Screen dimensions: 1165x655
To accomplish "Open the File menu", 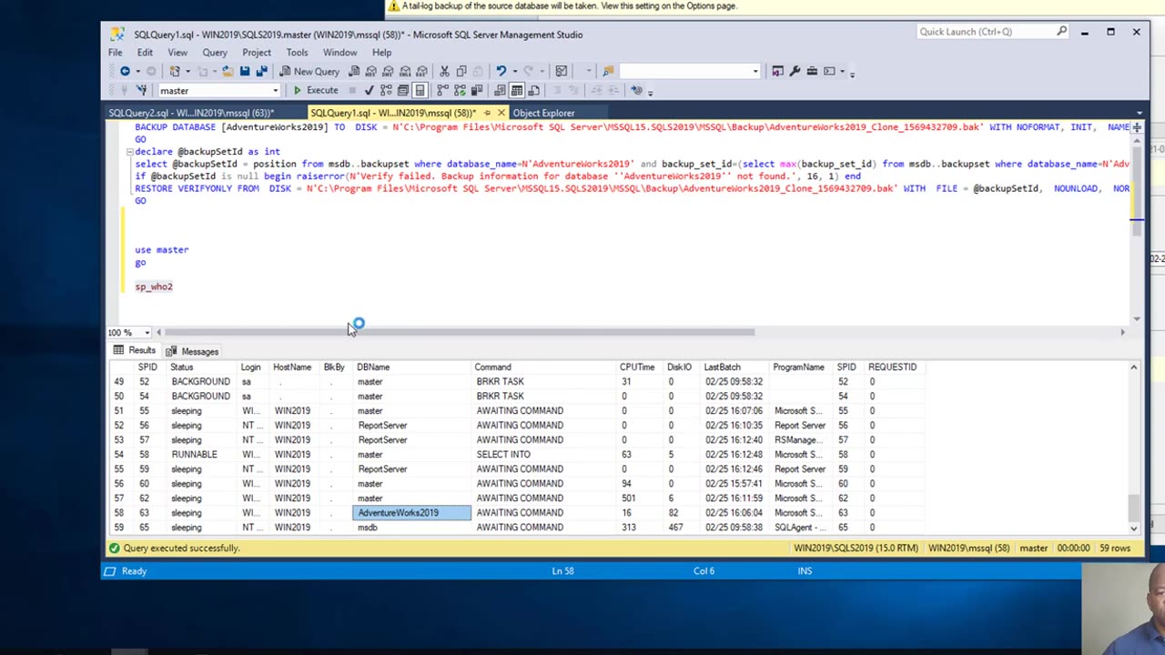I will pyautogui.click(x=116, y=52).
